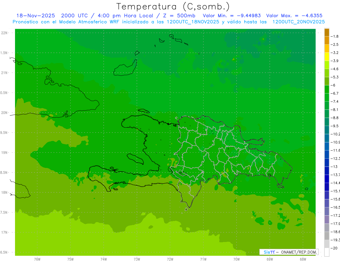Click the "-15.1" colorbar label
The width and height of the screenshot is (340, 263).
335,191
